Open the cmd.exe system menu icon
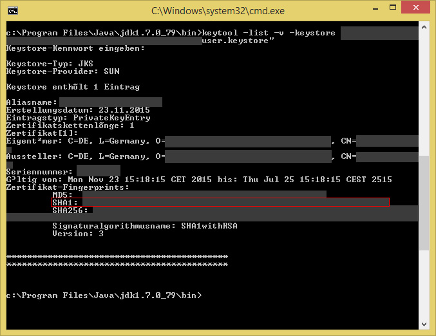Image resolution: width=436 pixels, height=336 pixels. tap(12, 10)
